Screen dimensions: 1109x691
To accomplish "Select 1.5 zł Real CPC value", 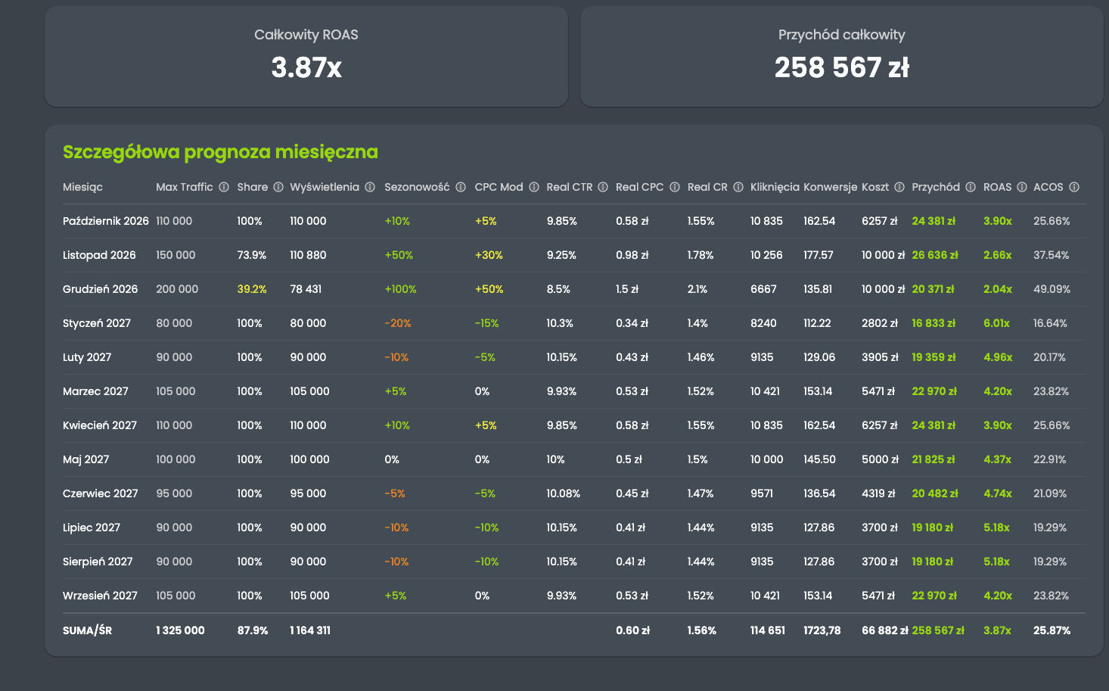I will [627, 289].
